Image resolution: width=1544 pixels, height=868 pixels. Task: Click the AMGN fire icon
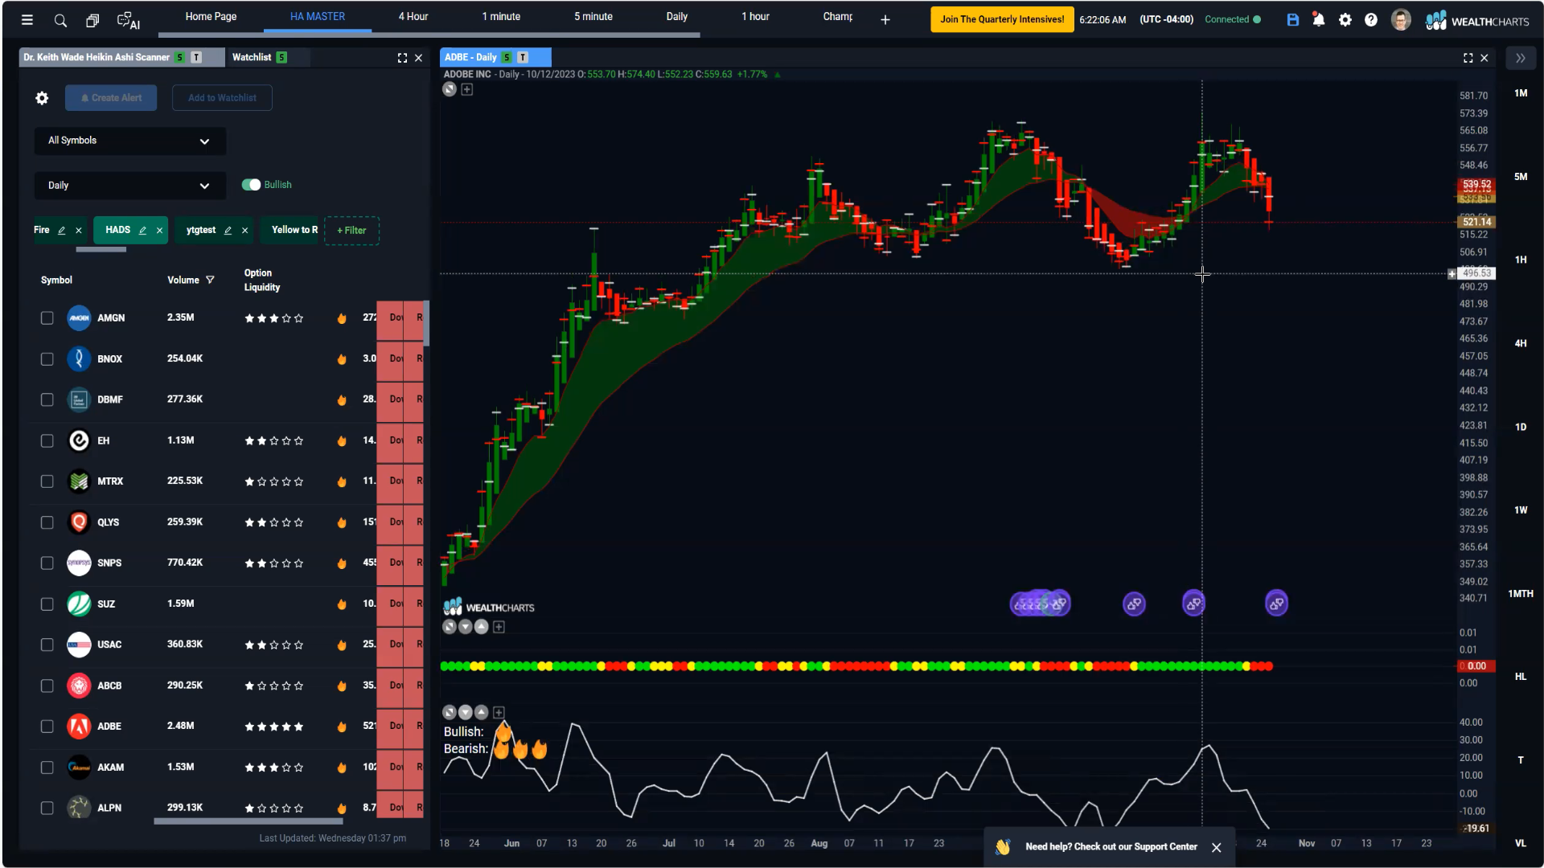click(x=342, y=318)
